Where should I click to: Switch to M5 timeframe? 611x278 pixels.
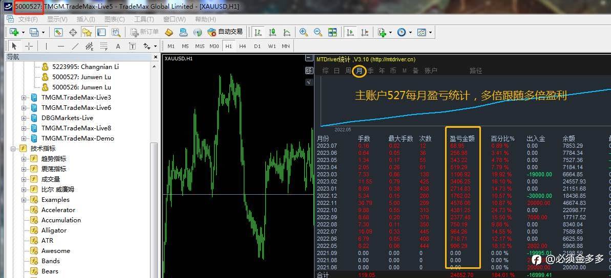coord(185,47)
